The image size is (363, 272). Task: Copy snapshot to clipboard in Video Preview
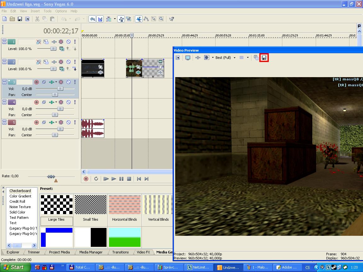tap(256, 58)
